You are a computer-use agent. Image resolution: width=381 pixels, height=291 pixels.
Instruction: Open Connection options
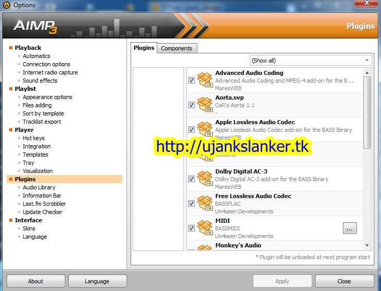click(46, 64)
